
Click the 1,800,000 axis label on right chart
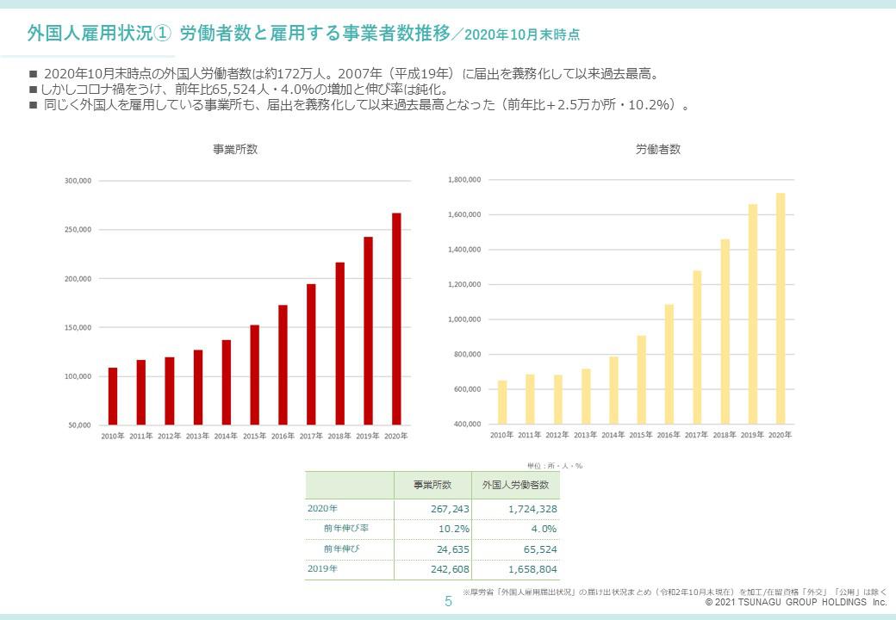[464, 180]
